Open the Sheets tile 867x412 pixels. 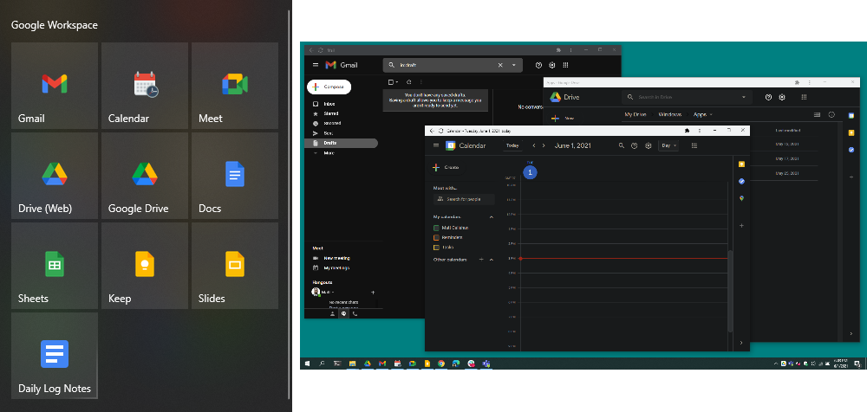click(x=54, y=266)
